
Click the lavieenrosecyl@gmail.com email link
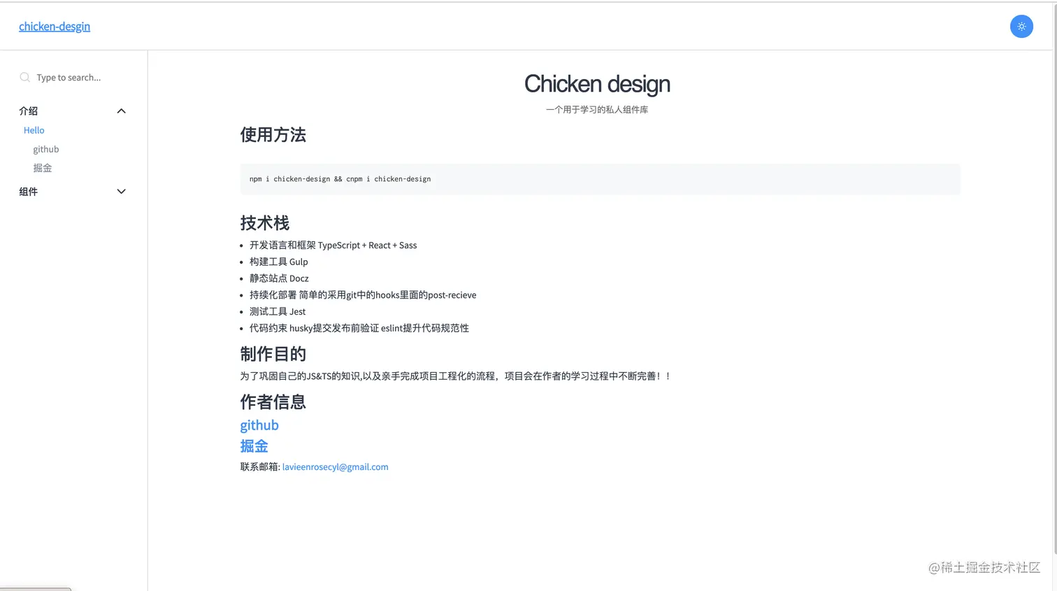[x=335, y=467]
